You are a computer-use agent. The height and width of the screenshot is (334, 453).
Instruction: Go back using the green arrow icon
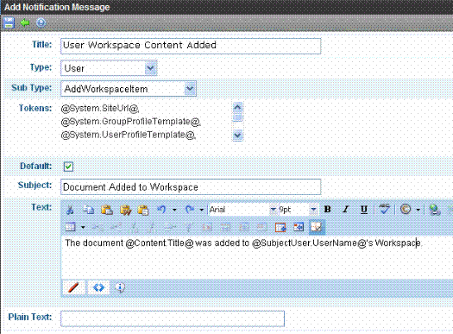25,22
